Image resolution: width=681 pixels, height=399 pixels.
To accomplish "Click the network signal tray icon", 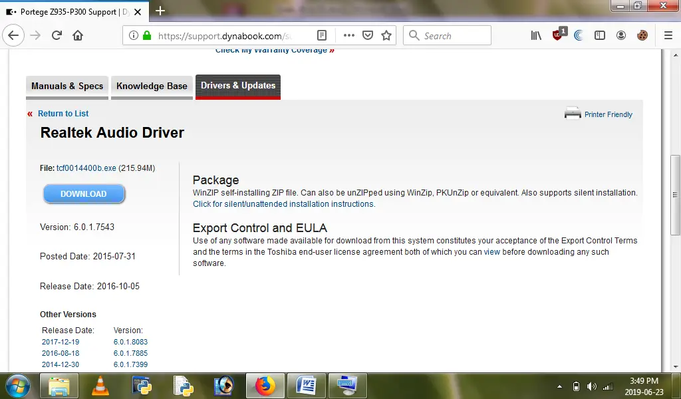I will [x=608, y=386].
